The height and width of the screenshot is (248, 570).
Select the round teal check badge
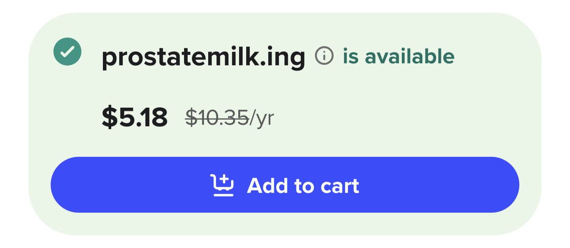point(67,52)
